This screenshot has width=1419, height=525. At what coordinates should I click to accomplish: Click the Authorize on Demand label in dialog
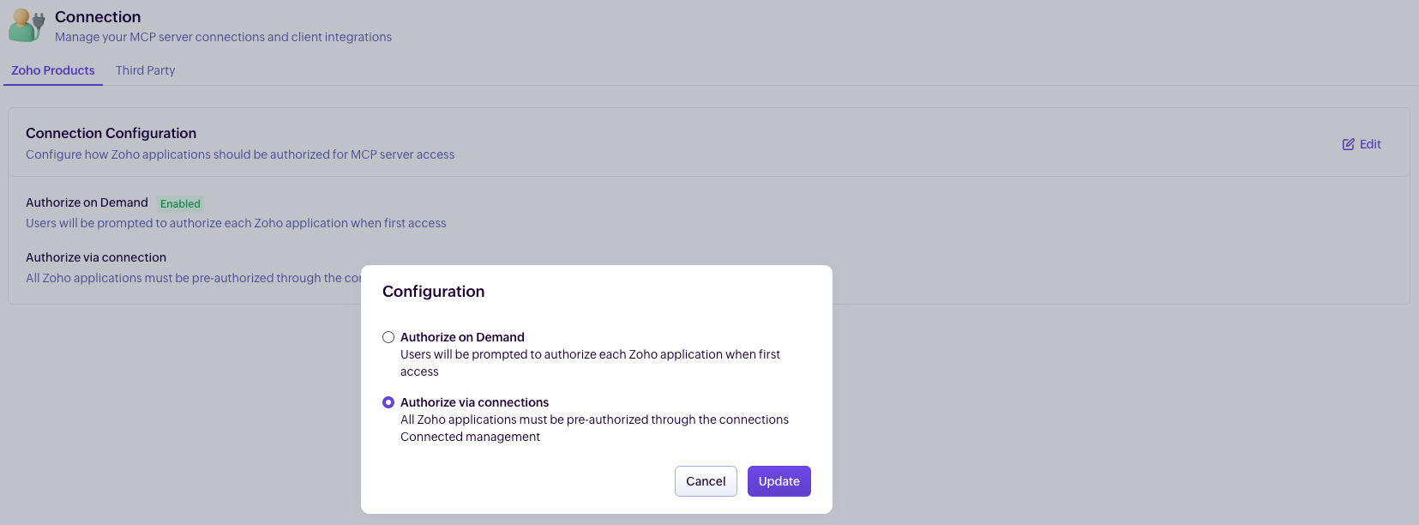tap(462, 337)
